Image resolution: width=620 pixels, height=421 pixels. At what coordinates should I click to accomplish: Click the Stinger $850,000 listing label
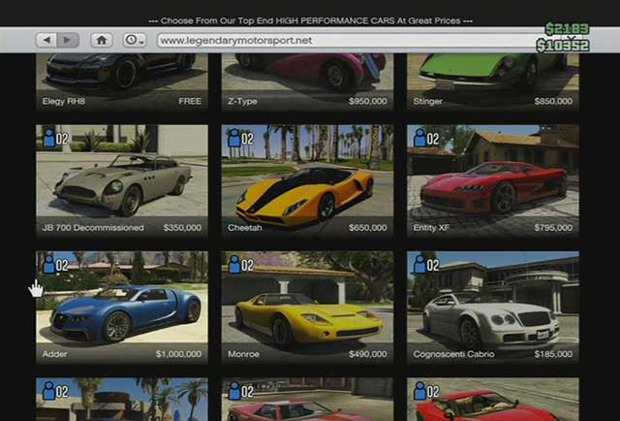tap(492, 101)
